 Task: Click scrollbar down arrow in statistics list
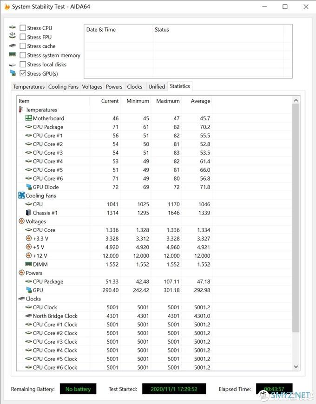(x=296, y=367)
